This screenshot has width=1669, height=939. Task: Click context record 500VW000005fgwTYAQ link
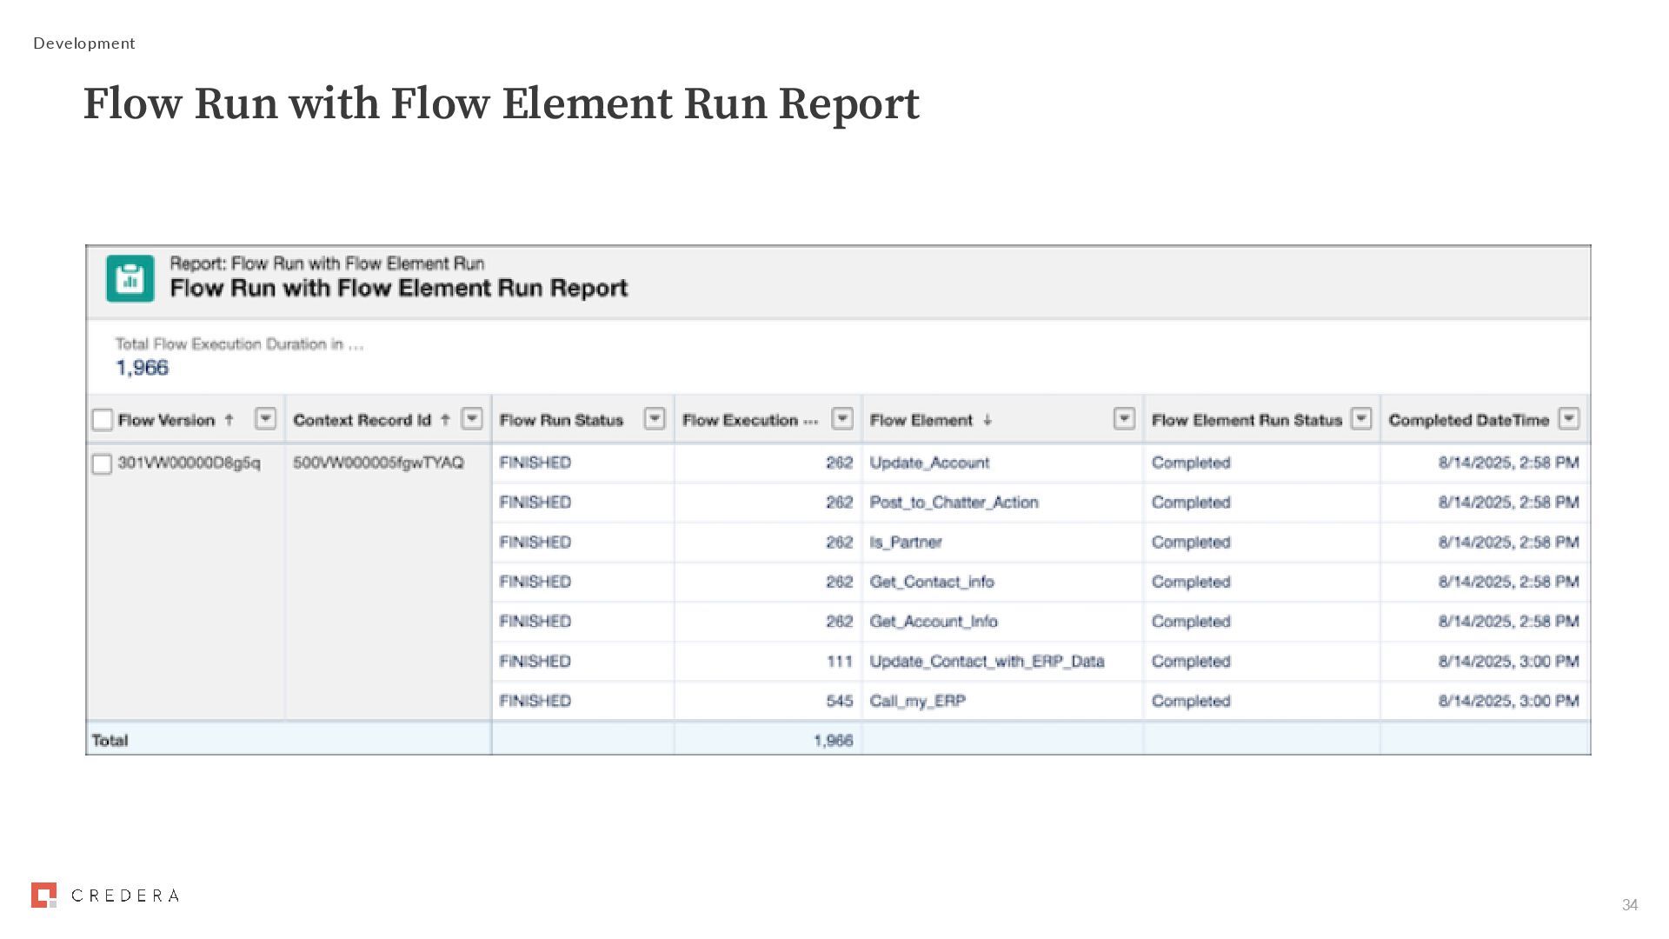pos(378,463)
